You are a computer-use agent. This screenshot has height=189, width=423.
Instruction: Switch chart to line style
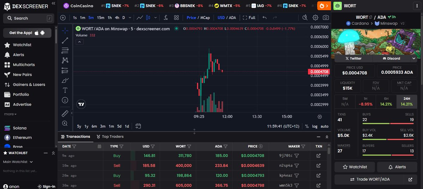pos(140,18)
